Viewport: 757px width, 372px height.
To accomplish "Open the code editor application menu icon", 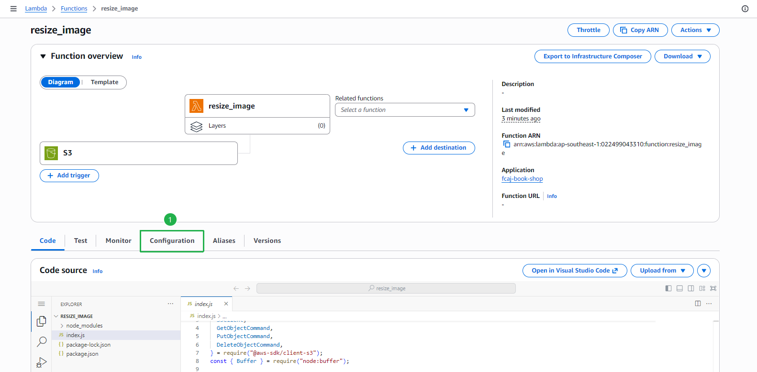I will pyautogui.click(x=42, y=304).
